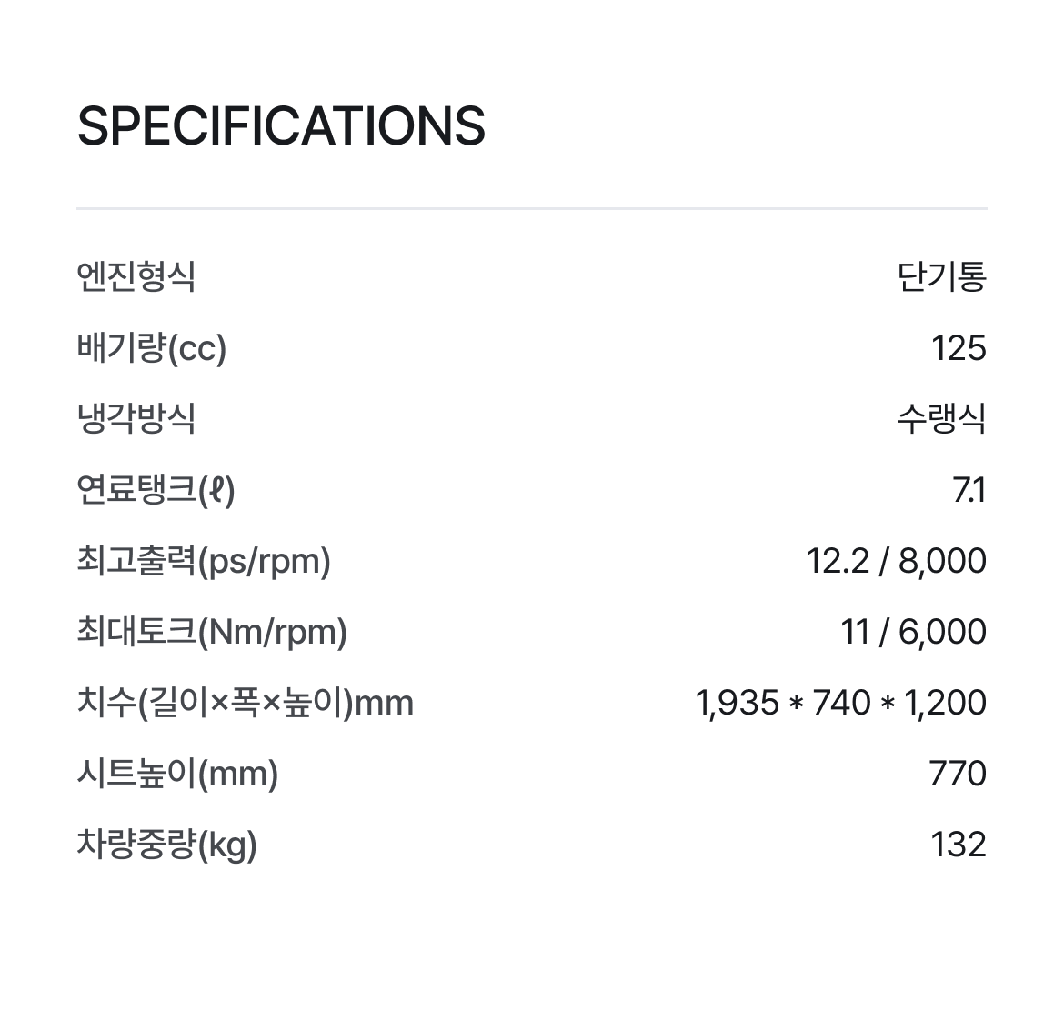
Task: Select the 132 vehicle weight value
Action: tap(959, 845)
